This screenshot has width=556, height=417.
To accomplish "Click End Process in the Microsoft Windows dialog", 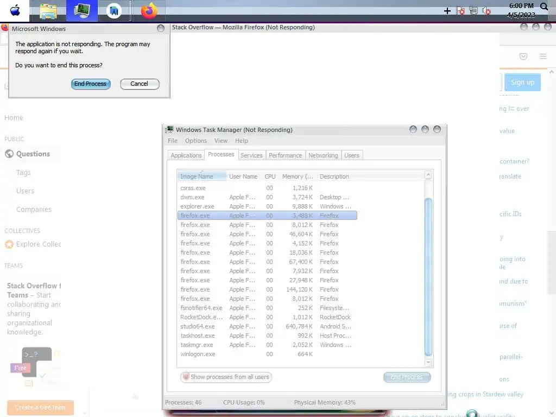I will click(x=91, y=84).
